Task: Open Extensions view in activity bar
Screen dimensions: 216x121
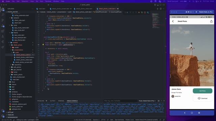Action: click(3, 31)
